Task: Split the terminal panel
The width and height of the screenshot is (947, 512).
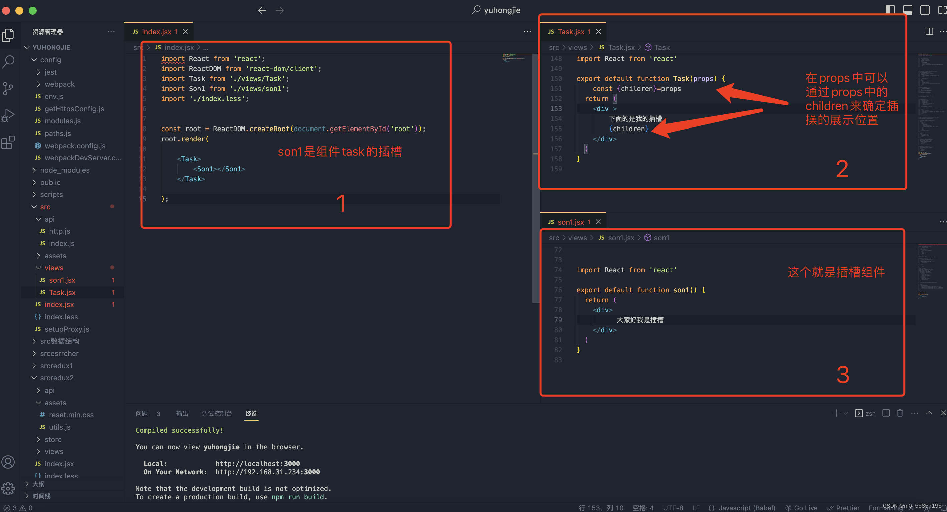Action: (x=886, y=413)
